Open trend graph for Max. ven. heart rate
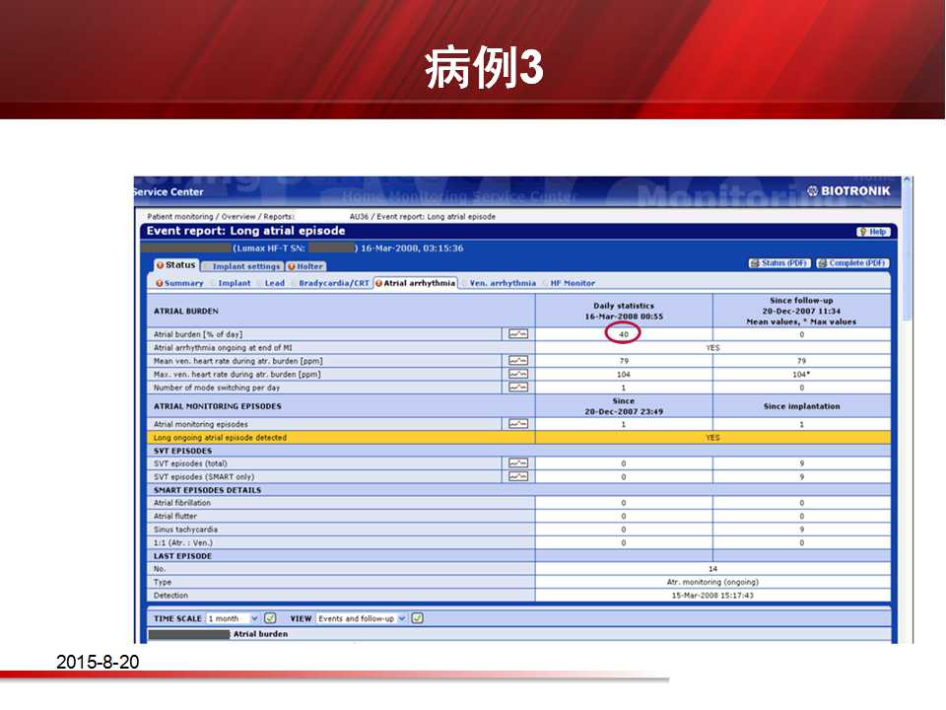This screenshot has height=710, width=946. (517, 374)
